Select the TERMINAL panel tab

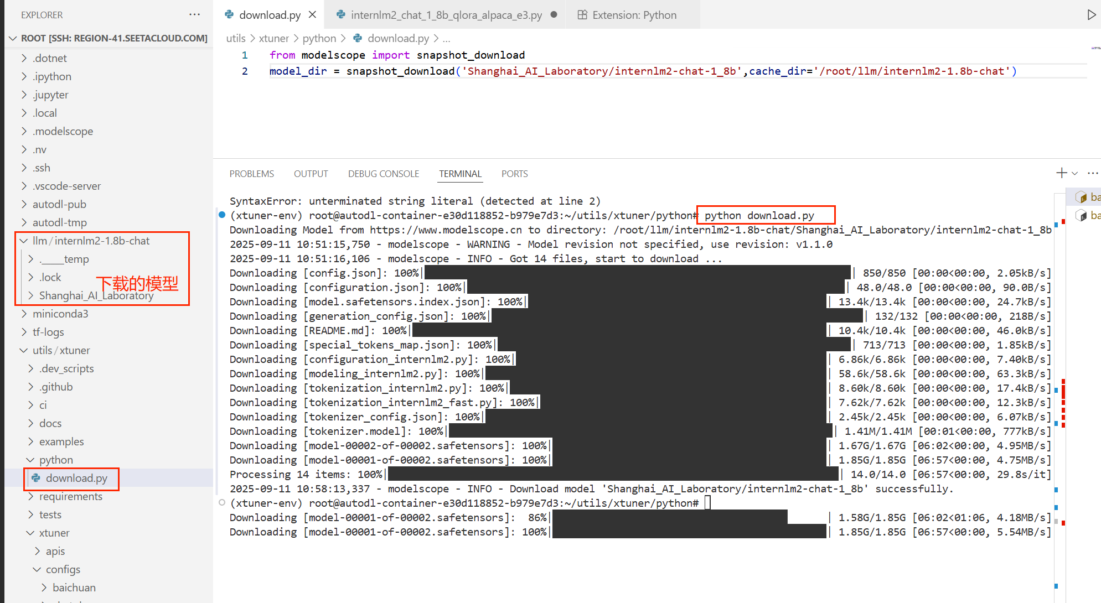pos(461,174)
